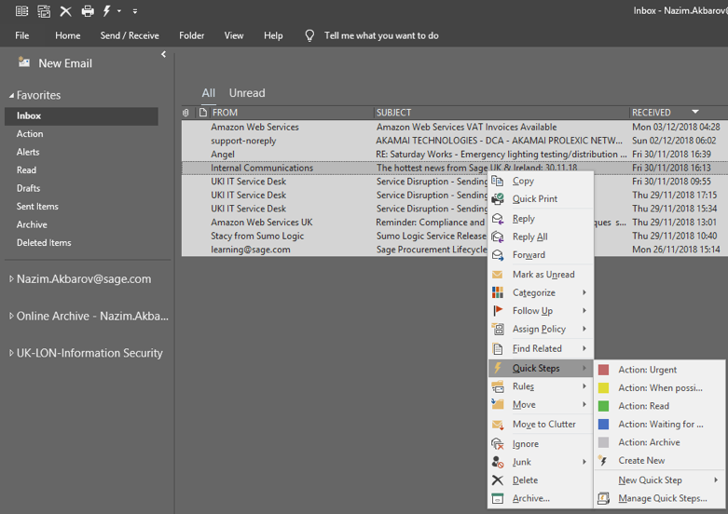Click the lightbulb Tell me icon
This screenshot has height=514, width=728.
(x=309, y=35)
